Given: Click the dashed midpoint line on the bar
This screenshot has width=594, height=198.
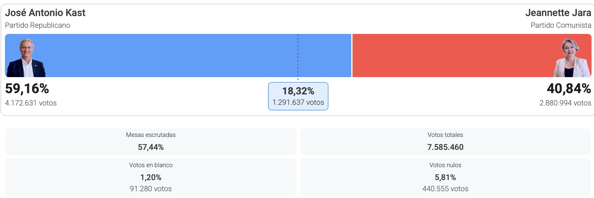Looking at the screenshot, I should coord(298,56).
